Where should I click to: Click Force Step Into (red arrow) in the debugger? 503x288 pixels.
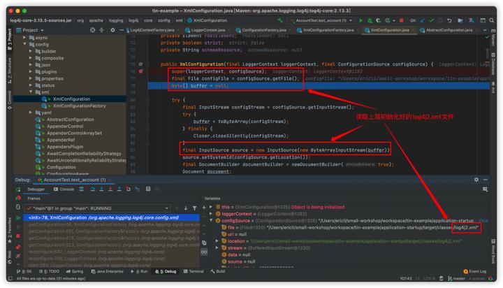click(110, 189)
